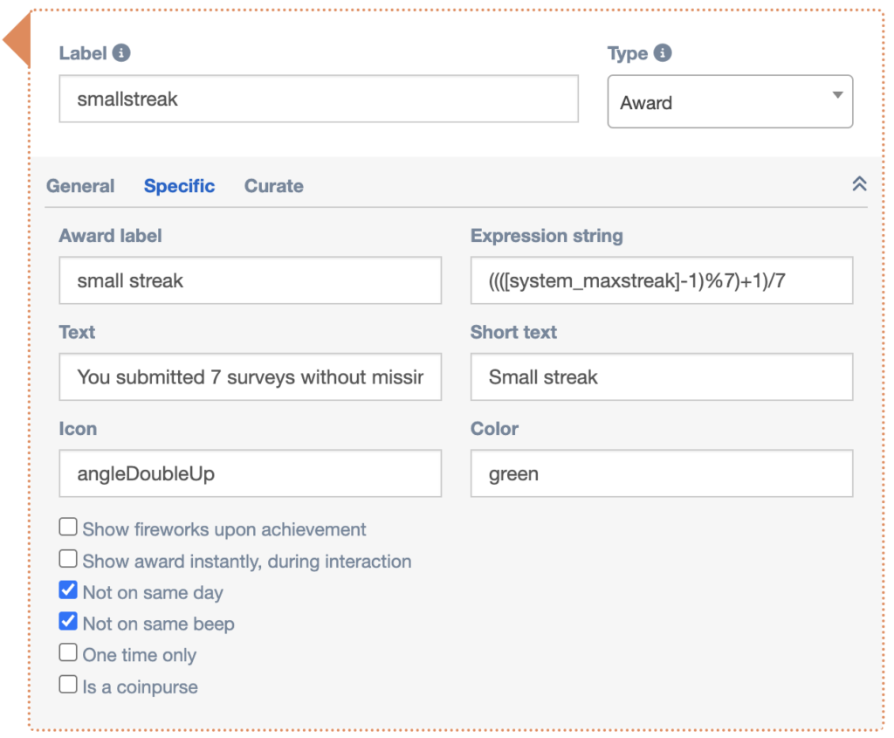Click the info icon next to Label

coord(122,53)
